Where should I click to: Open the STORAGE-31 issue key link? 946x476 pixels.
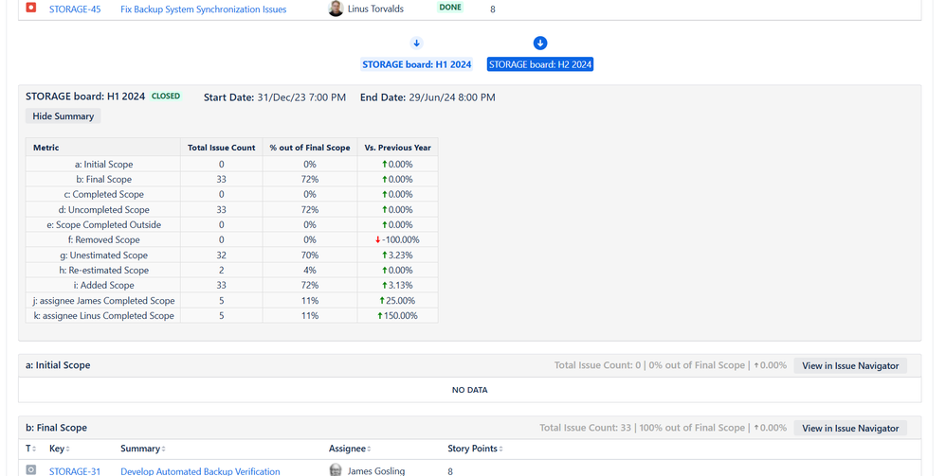(x=75, y=471)
